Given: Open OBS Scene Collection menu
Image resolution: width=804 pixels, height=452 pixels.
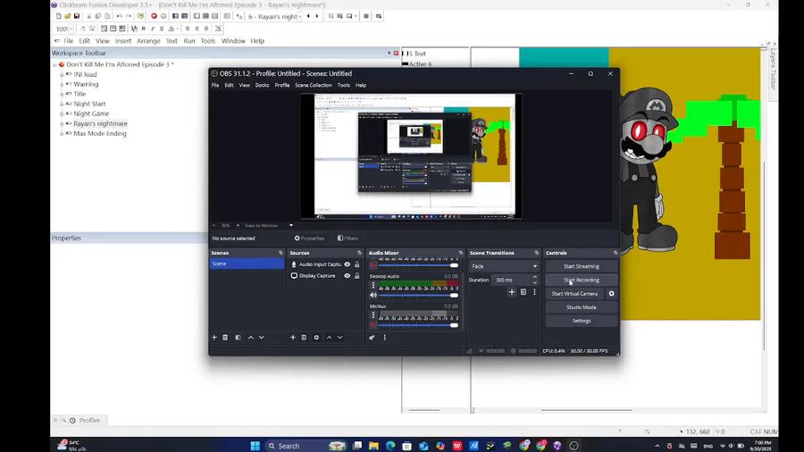Looking at the screenshot, I should 314,85.
